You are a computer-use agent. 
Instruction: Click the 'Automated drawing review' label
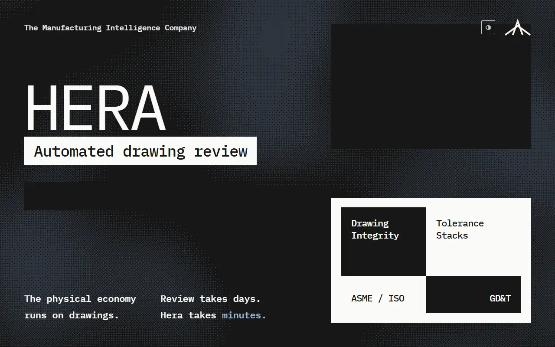(140, 151)
